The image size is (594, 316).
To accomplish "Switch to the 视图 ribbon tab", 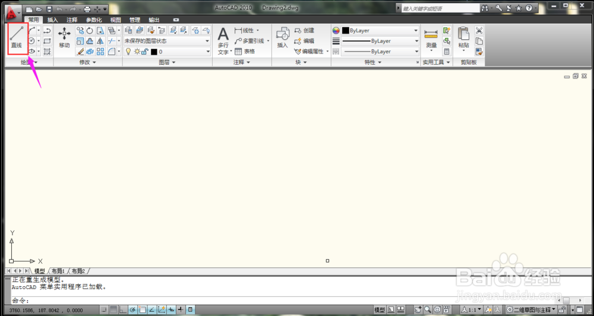I will (116, 20).
